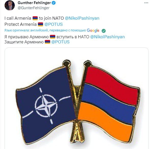Open @NikolPashinyan mention in the Russian translation
This screenshot has height=149, width=150.
[x=107, y=37]
